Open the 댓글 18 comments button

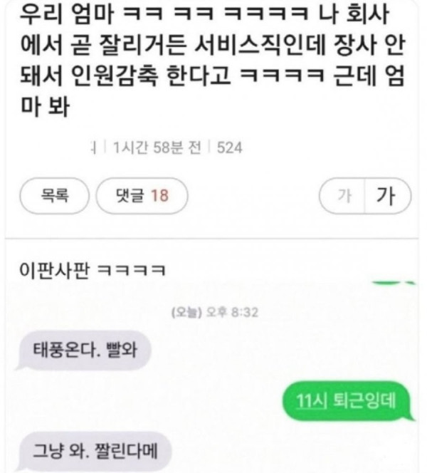(x=142, y=196)
